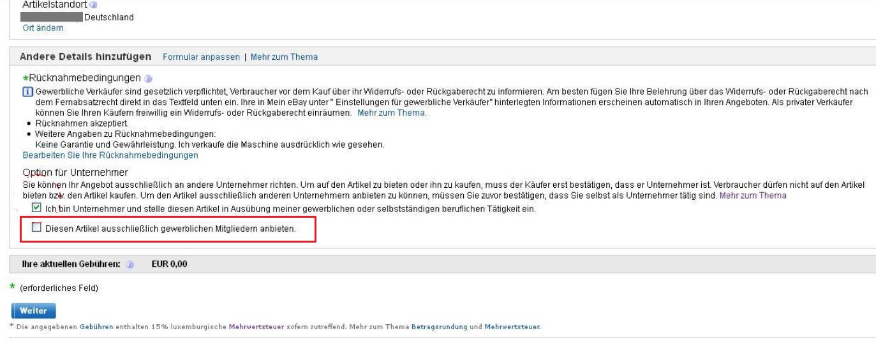Click the Andere Details hinzufügen heading
Image resolution: width=876 pixels, height=340 pixels.
click(86, 56)
